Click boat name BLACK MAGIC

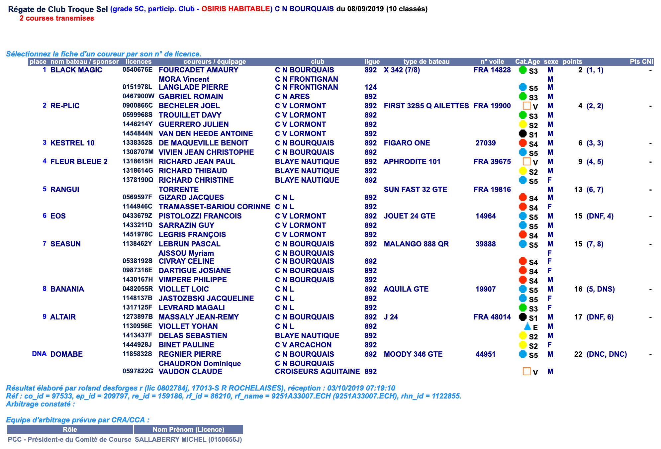pos(76,70)
